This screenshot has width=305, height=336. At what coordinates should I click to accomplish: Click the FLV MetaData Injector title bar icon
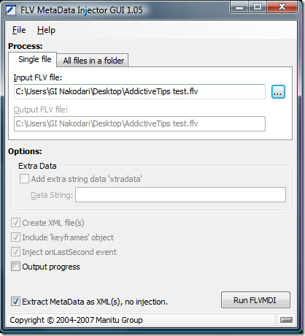(11, 10)
